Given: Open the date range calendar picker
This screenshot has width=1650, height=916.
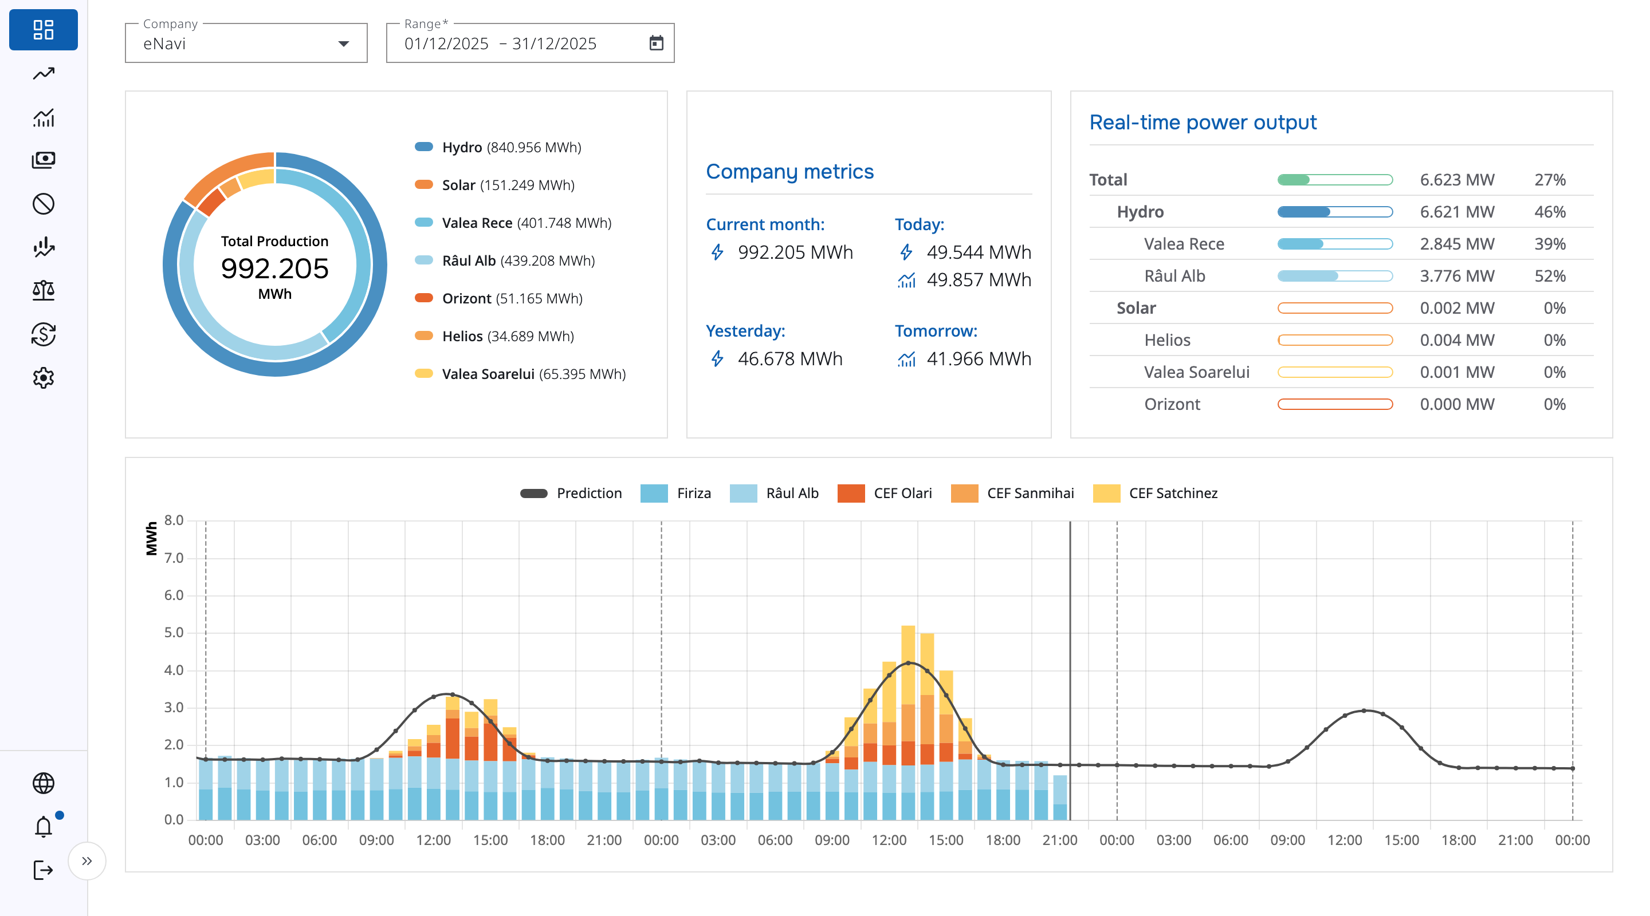Looking at the screenshot, I should coord(655,43).
